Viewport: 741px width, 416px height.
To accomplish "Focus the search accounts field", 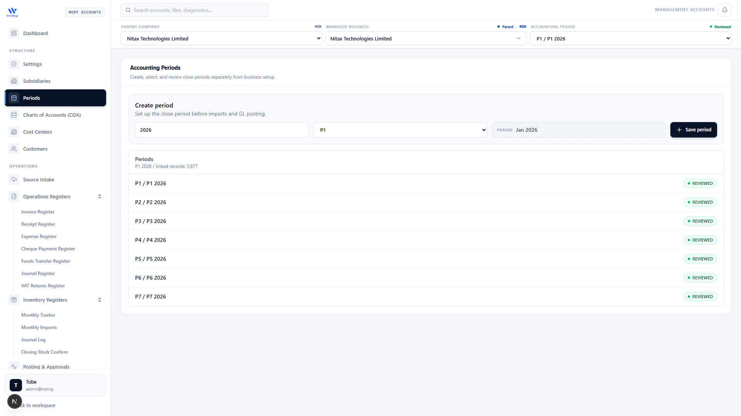I will 195,10.
